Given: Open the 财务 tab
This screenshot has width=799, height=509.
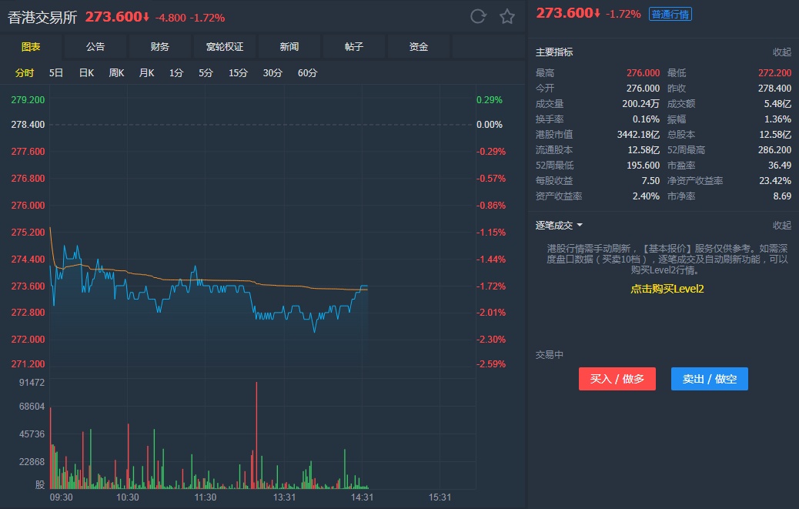Looking at the screenshot, I should pos(160,46).
